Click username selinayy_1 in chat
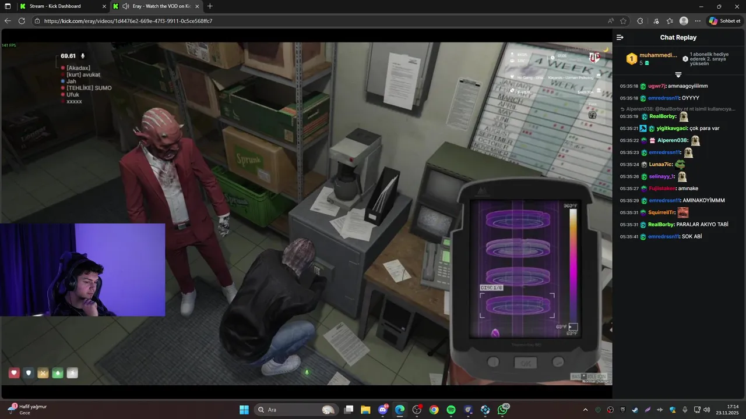 (x=661, y=176)
